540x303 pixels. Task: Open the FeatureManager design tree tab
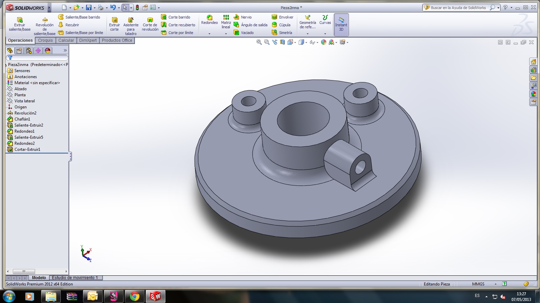click(10, 50)
